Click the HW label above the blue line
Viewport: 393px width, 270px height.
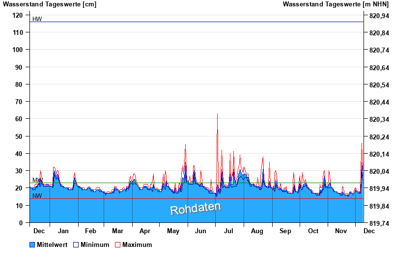(x=37, y=19)
